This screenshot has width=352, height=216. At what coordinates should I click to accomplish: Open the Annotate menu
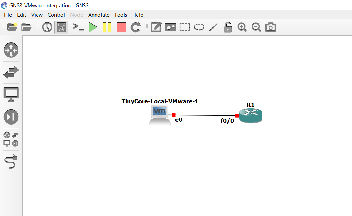[99, 15]
